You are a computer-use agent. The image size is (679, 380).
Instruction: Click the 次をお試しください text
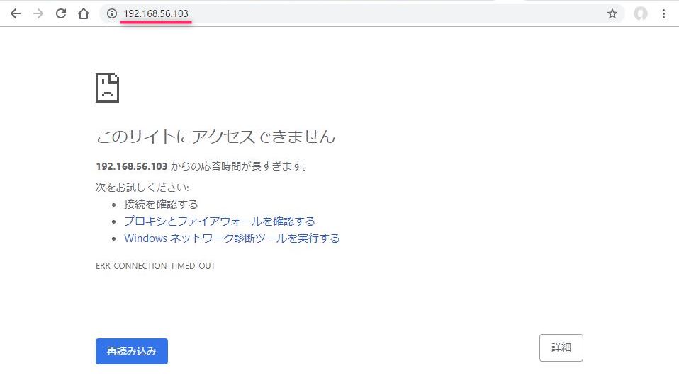(142, 188)
